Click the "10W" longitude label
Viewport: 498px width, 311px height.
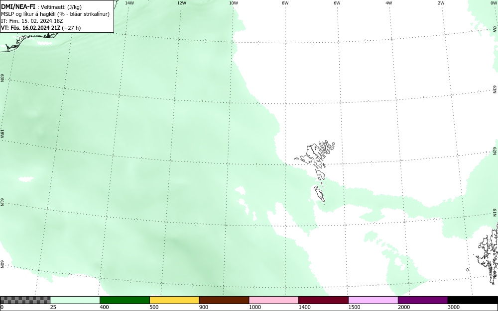coord(234,3)
